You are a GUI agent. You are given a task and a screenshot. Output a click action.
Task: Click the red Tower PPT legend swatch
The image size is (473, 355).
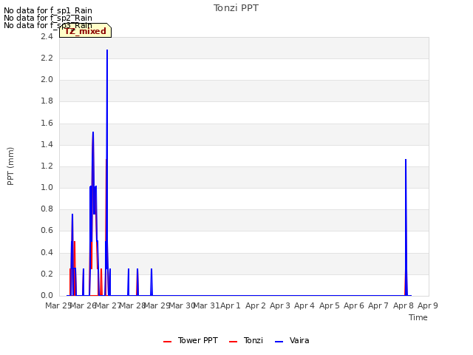(x=168, y=342)
